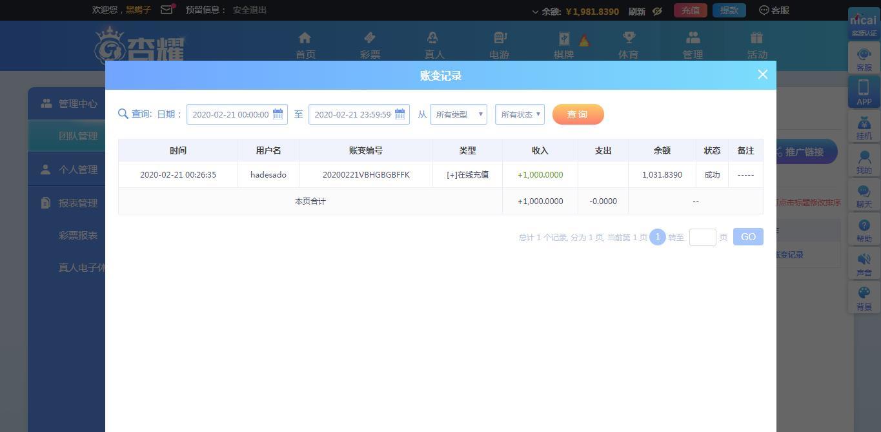Click the orange 查询 search button
This screenshot has width=881, height=432.
click(x=578, y=114)
